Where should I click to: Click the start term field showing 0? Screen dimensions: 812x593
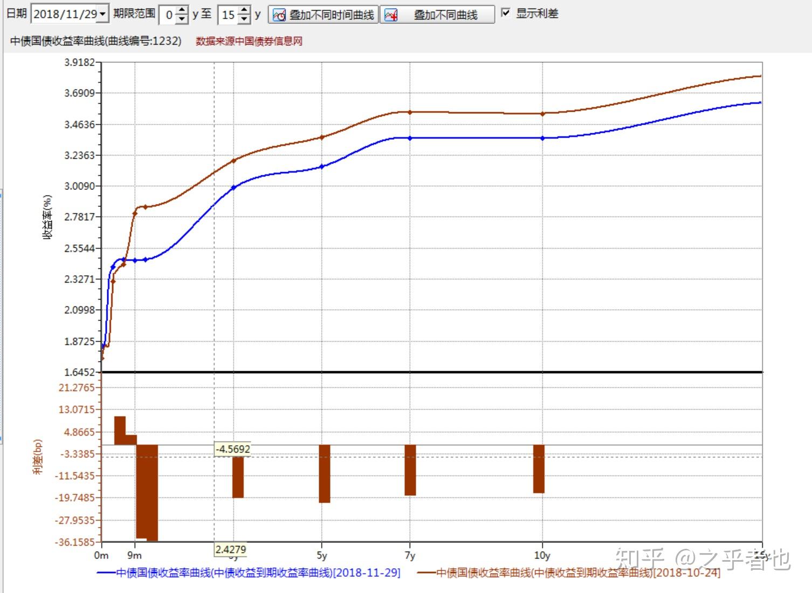coord(169,15)
